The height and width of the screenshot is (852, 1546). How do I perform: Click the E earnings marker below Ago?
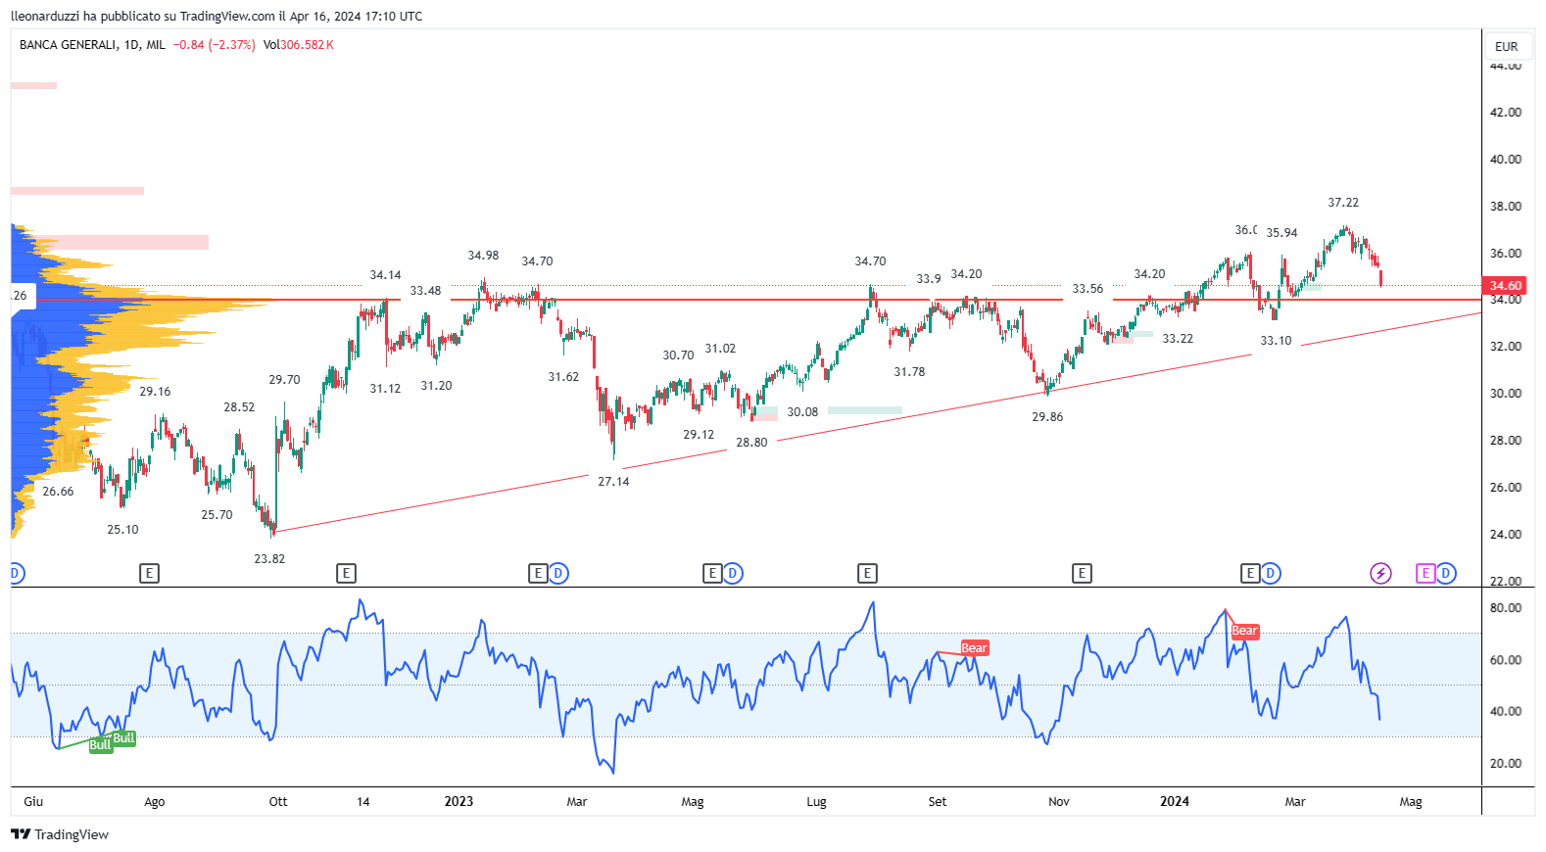149,573
